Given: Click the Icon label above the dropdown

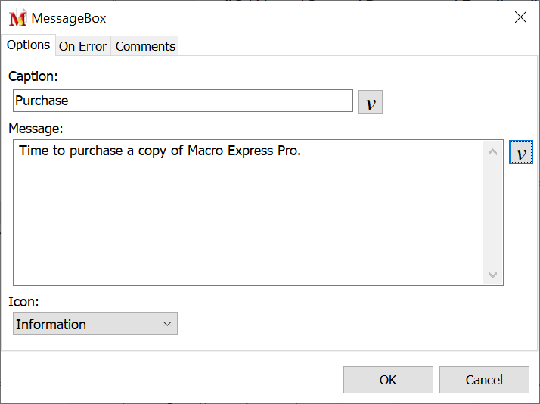Looking at the screenshot, I should (23, 302).
